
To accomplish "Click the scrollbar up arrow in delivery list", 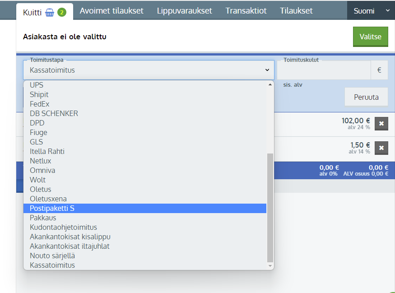I will pos(270,85).
